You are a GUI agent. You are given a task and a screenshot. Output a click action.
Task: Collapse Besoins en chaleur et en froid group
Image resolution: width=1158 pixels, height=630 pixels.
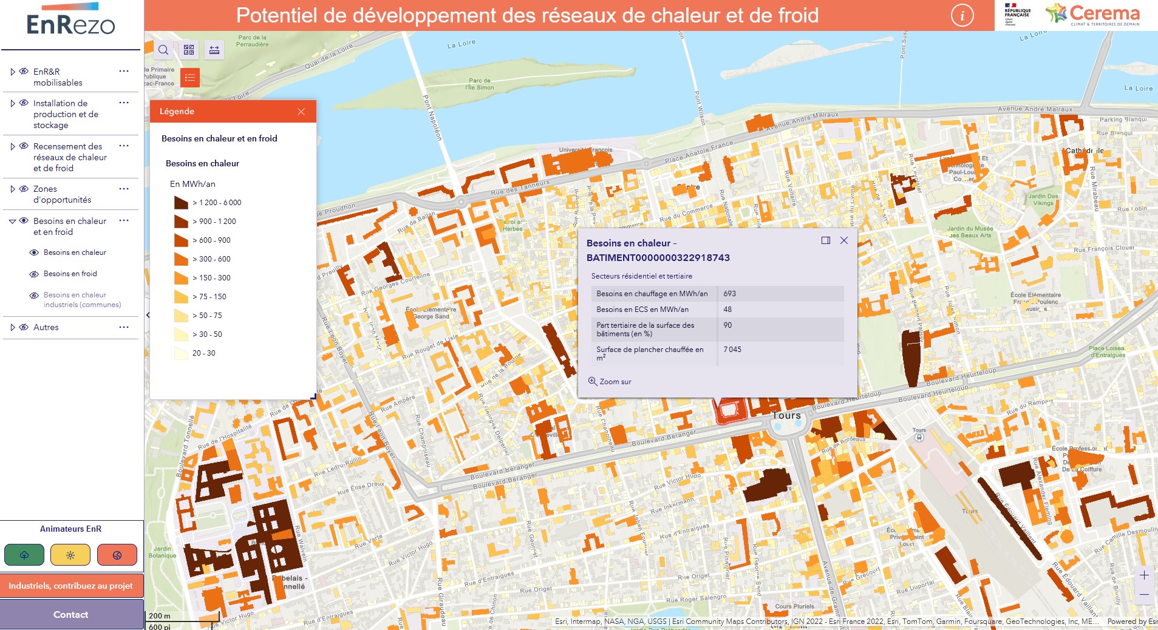tap(12, 221)
